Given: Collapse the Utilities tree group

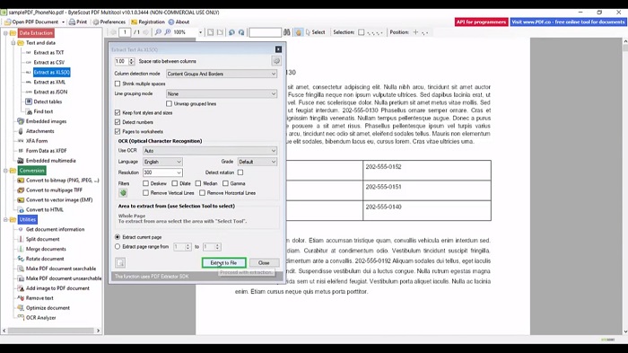Looking at the screenshot, I should pyautogui.click(x=6, y=219).
